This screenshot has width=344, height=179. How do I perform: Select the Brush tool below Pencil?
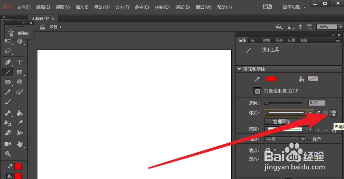tap(8, 102)
